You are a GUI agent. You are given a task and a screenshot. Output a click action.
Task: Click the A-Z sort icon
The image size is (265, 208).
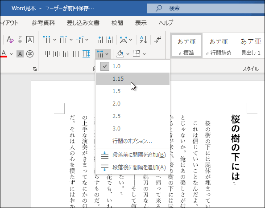pos(144,40)
